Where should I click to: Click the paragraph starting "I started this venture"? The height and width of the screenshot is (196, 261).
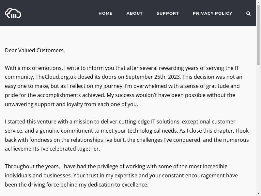click(x=127, y=135)
